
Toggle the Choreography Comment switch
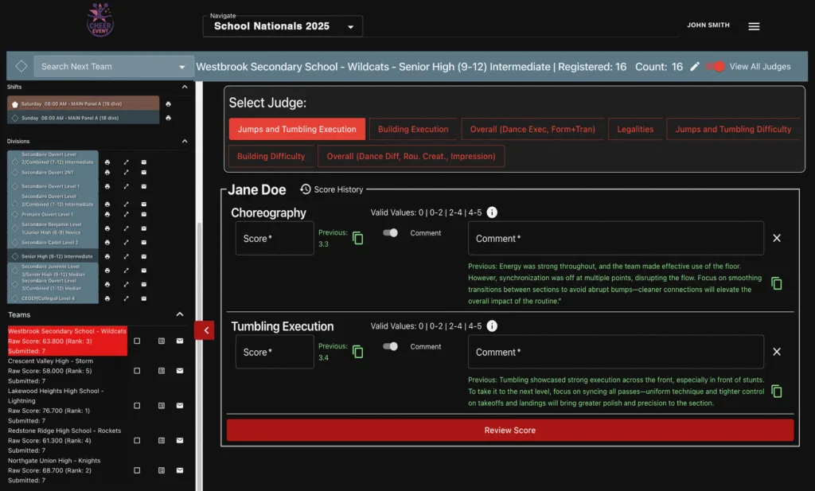click(x=390, y=233)
